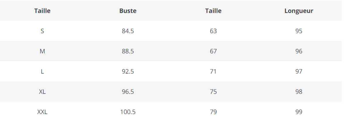Select the 88.5 bust measurement
This screenshot has width=346, height=124.
point(128,51)
